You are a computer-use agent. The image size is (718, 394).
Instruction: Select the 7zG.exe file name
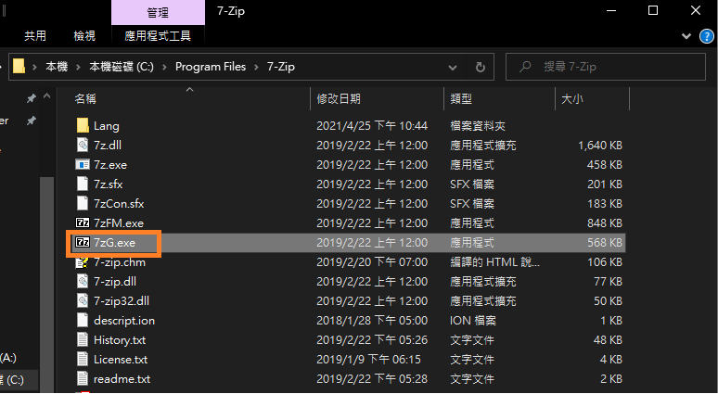pyautogui.click(x=114, y=243)
